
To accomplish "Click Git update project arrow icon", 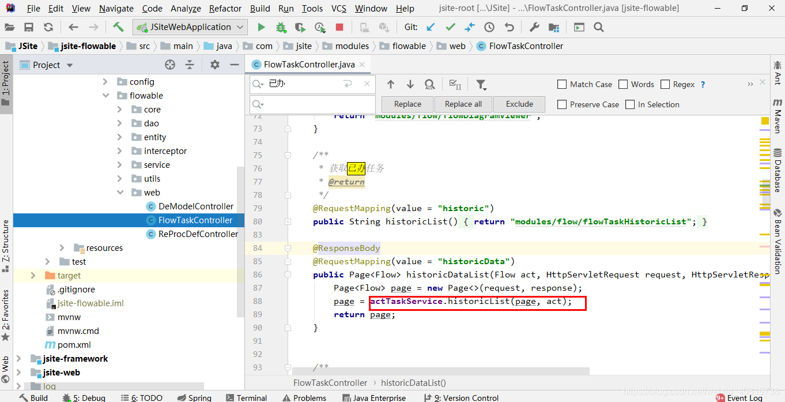I will (431, 27).
